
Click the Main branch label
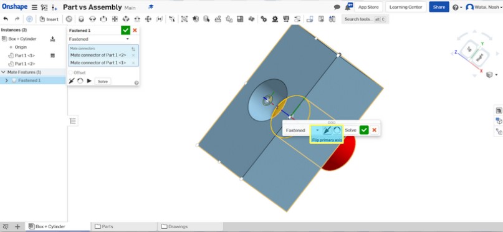click(x=130, y=7)
